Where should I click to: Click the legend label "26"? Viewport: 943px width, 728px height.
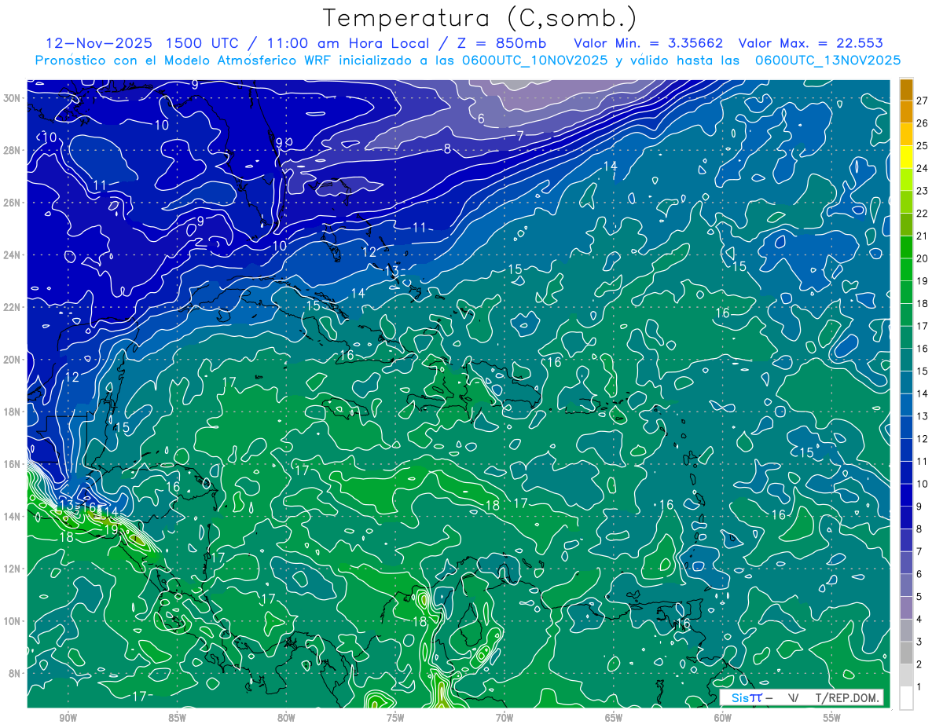922,123
